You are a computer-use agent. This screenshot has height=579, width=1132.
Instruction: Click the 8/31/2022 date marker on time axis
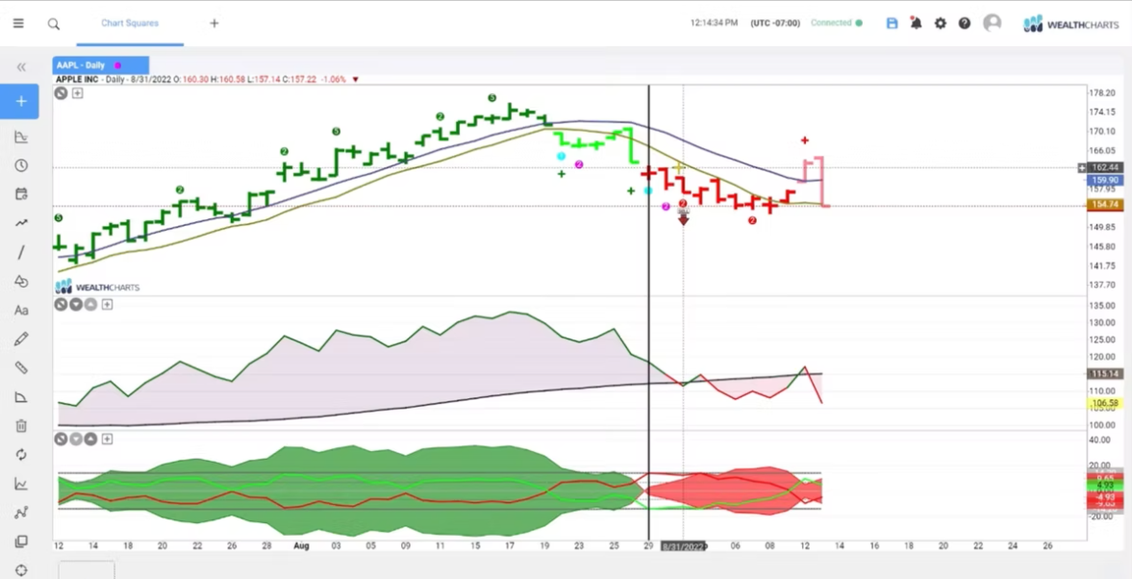click(683, 546)
